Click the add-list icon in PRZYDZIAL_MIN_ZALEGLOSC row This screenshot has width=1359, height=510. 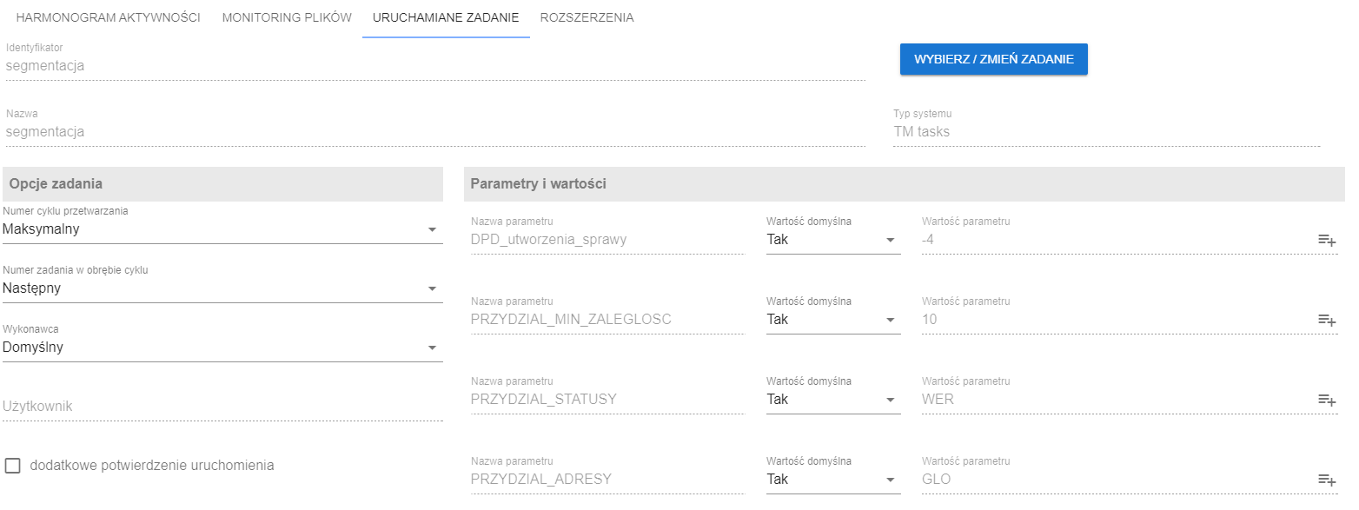(1327, 320)
